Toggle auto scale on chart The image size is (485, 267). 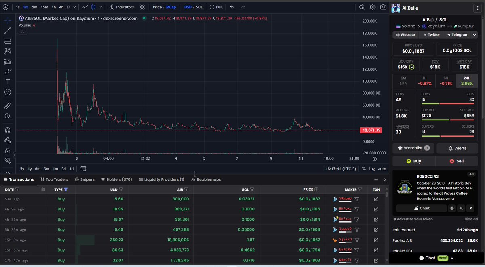point(382,169)
